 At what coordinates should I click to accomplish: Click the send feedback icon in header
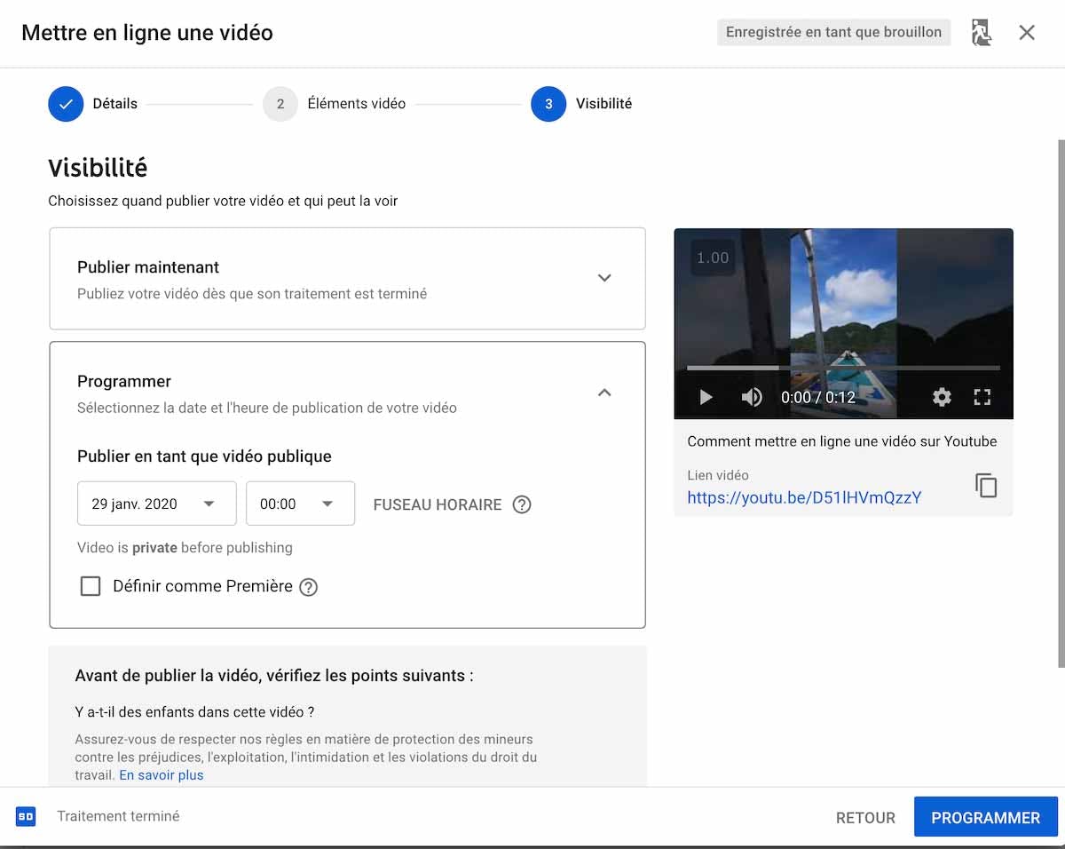click(981, 33)
